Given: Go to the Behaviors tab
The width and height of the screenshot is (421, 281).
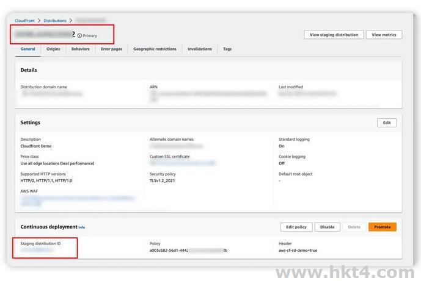Looking at the screenshot, I should click(80, 49).
